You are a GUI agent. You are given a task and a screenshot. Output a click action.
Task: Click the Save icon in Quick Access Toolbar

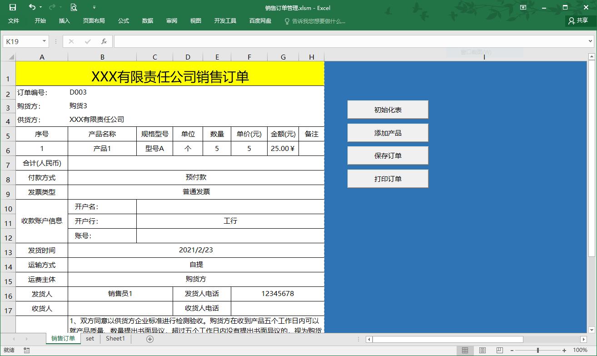(x=12, y=7)
